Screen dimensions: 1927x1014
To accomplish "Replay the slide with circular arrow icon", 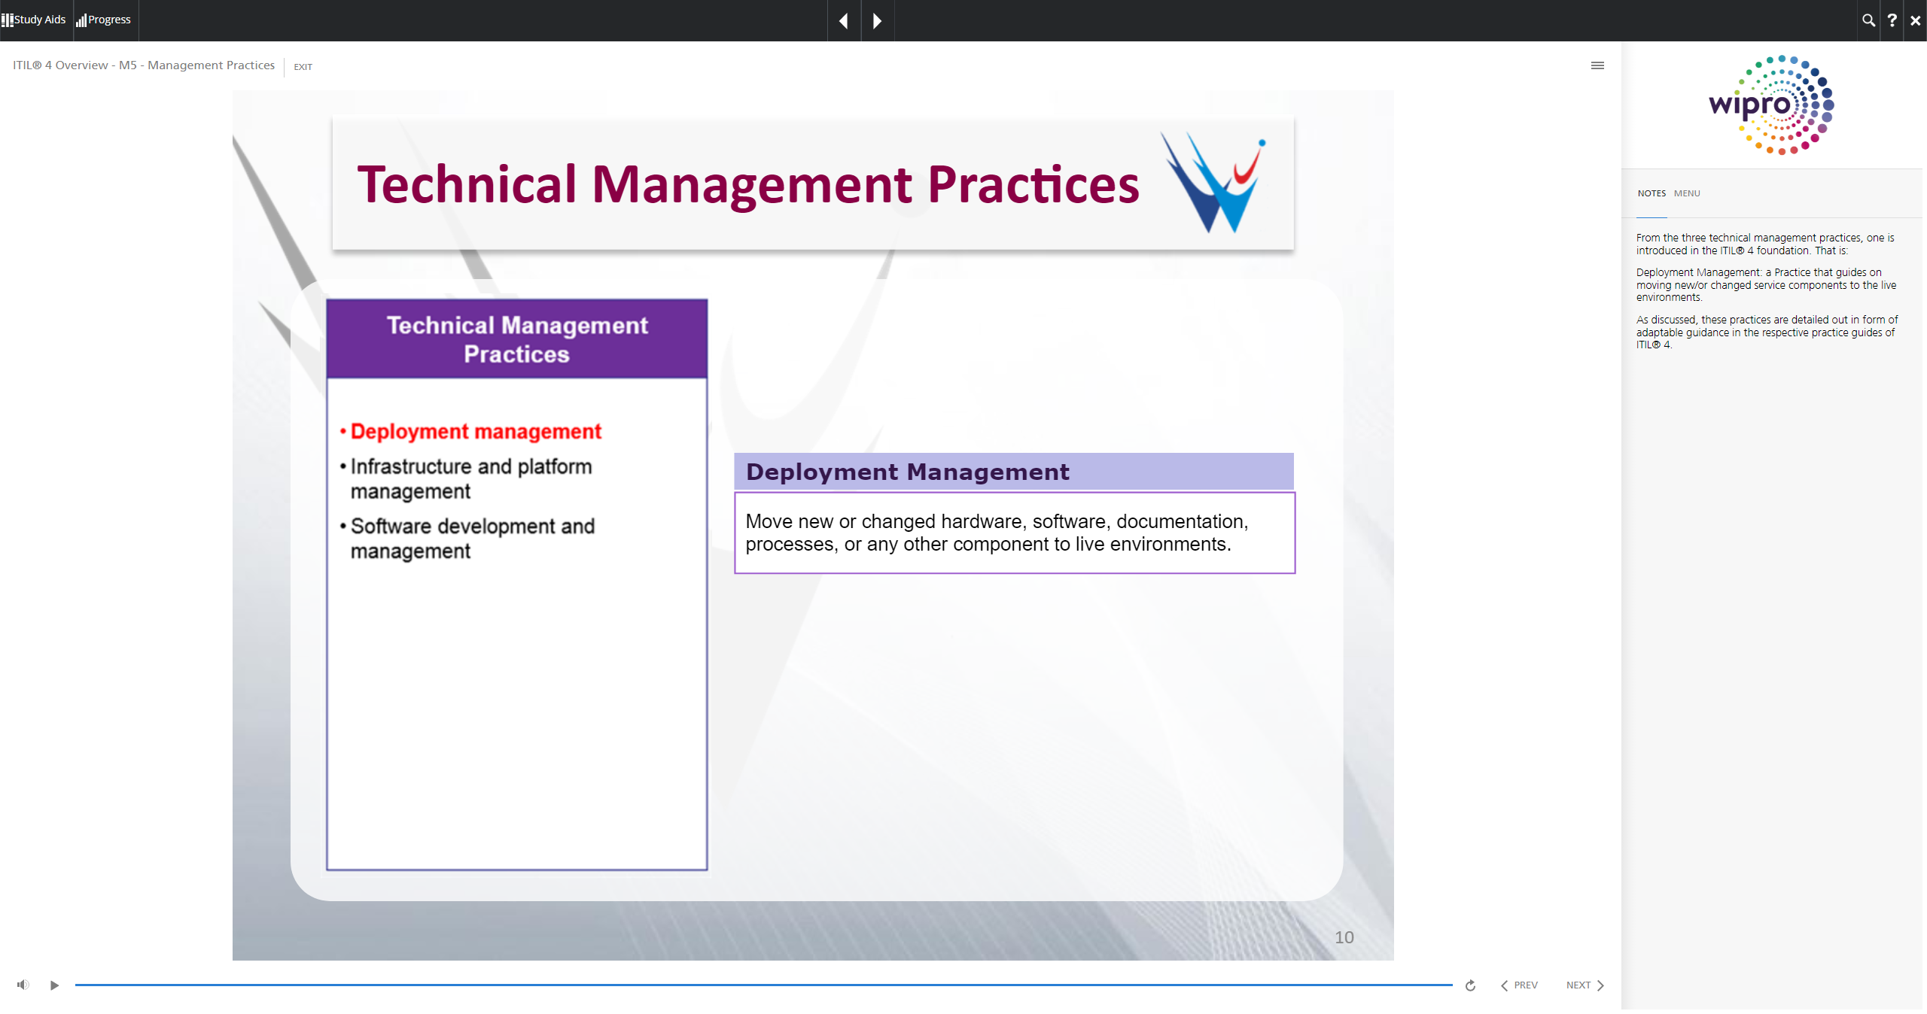I will [1470, 985].
